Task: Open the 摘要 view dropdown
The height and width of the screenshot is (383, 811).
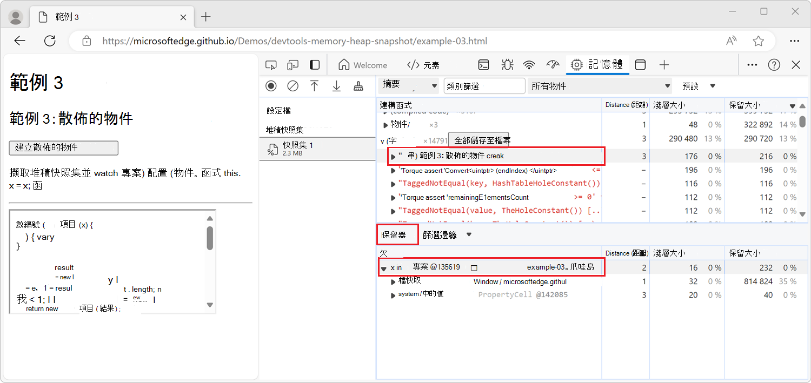Action: [x=409, y=85]
